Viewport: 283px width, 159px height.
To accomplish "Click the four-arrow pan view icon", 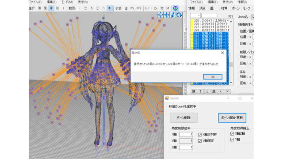I will click(166, 15).
